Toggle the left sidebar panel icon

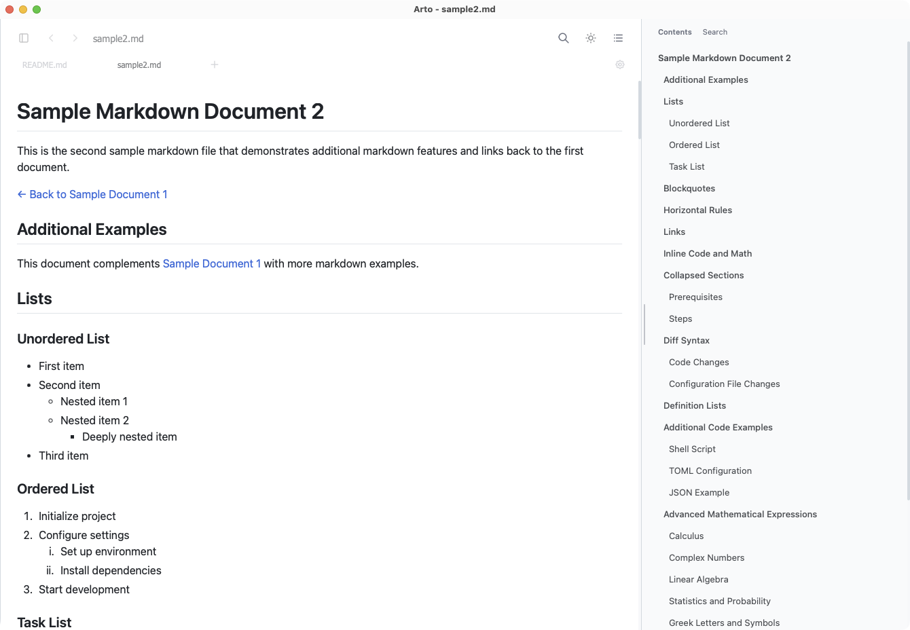(24, 38)
